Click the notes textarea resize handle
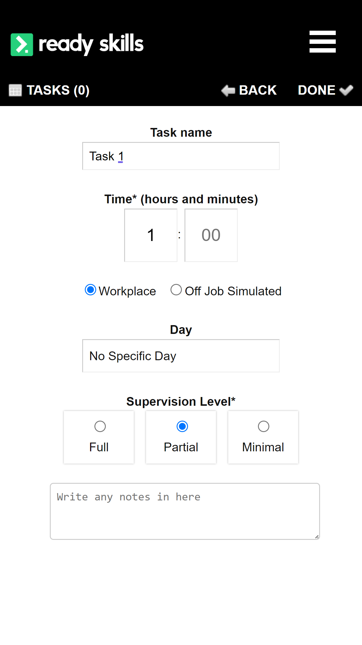The height and width of the screenshot is (645, 362). [x=317, y=537]
